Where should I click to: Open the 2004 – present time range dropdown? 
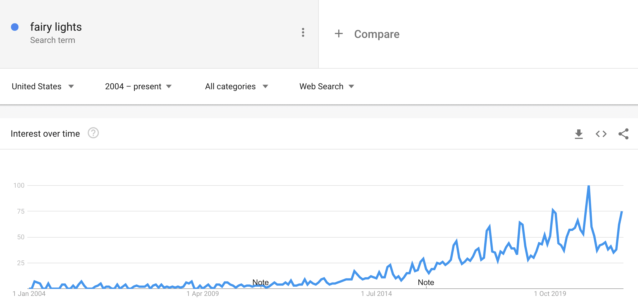click(138, 86)
